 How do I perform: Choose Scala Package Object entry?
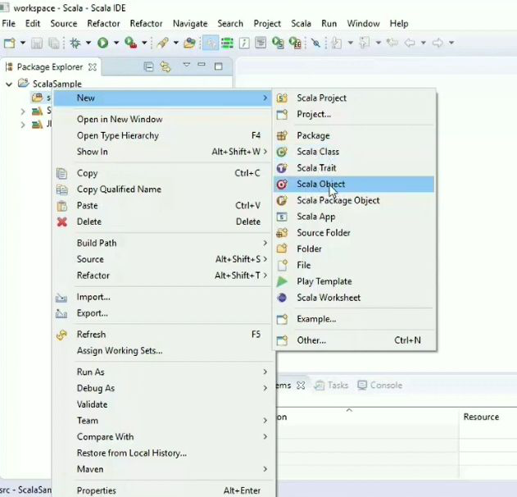354,200
